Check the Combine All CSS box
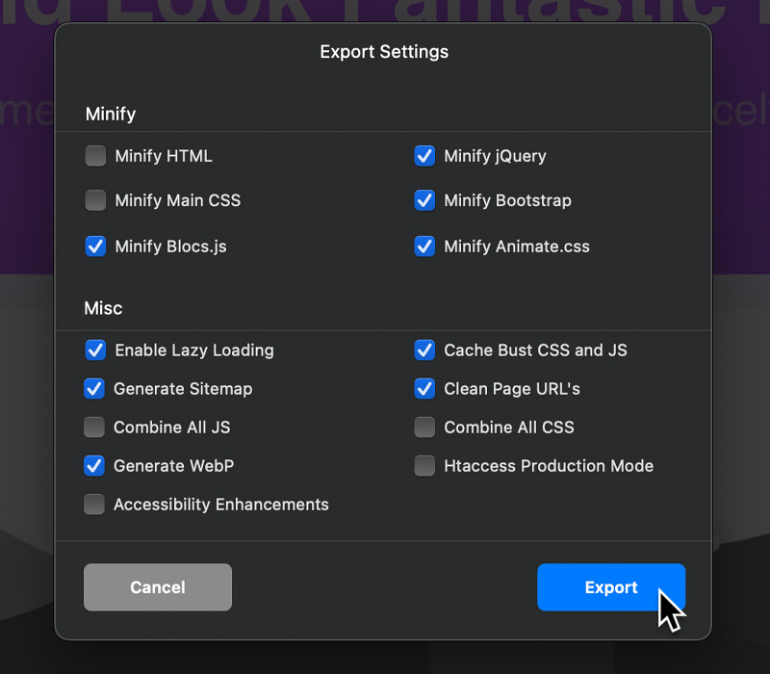The width and height of the screenshot is (770, 674). pyautogui.click(x=424, y=428)
